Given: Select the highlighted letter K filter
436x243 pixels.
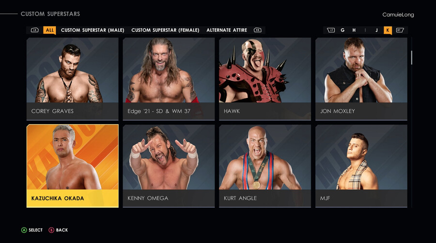Looking at the screenshot, I should (x=388, y=30).
